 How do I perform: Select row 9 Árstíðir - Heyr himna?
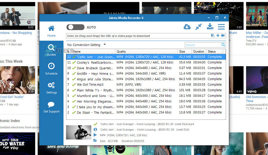point(146,73)
